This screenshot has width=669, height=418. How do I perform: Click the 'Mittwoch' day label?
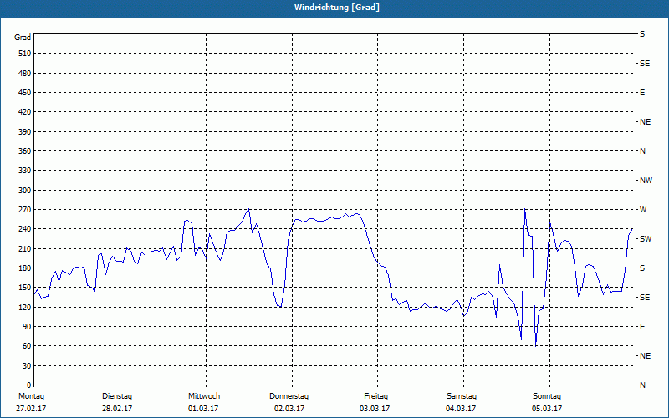(x=204, y=396)
